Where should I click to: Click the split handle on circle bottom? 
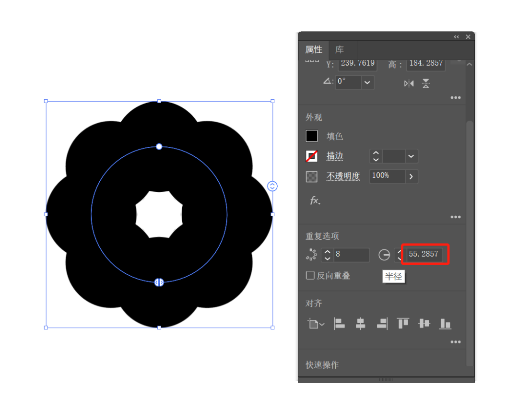[159, 282]
